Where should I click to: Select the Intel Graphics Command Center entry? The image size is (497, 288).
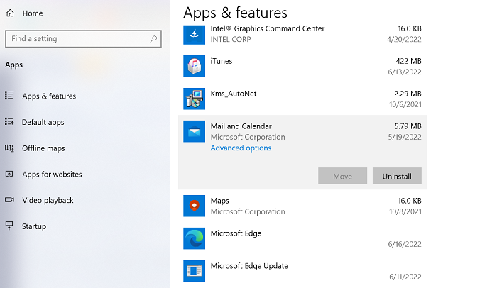point(268,28)
